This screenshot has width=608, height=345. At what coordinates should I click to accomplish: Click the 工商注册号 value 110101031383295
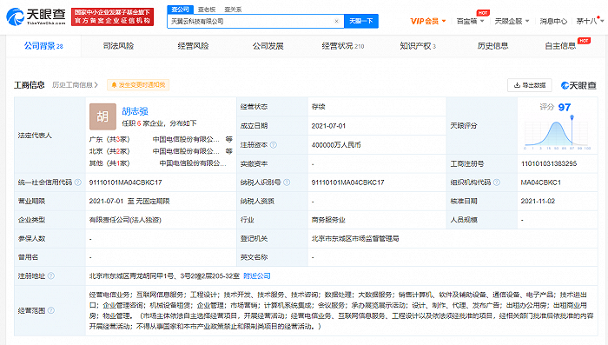click(549, 163)
